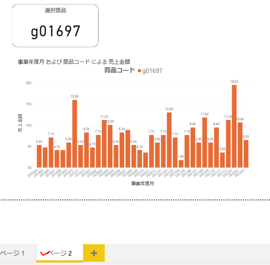Click the orange legend marker for g01697
Image resolution: width=270 pixels, height=265 pixels.
click(x=140, y=71)
